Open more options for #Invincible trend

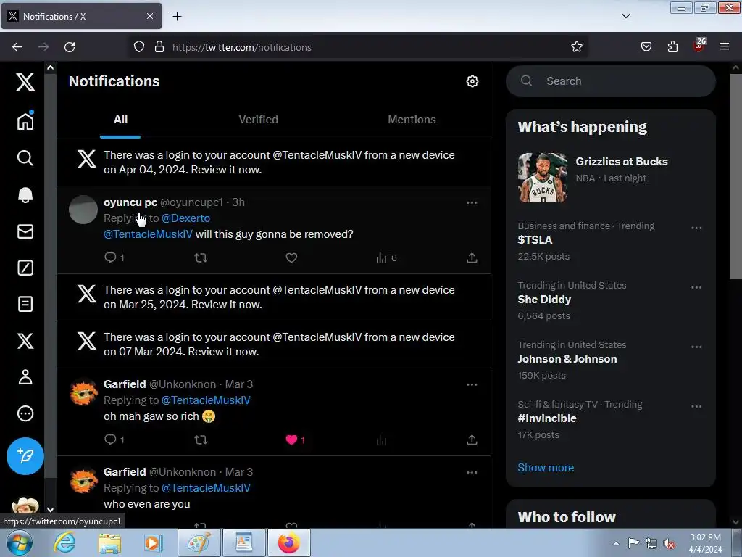point(696,406)
